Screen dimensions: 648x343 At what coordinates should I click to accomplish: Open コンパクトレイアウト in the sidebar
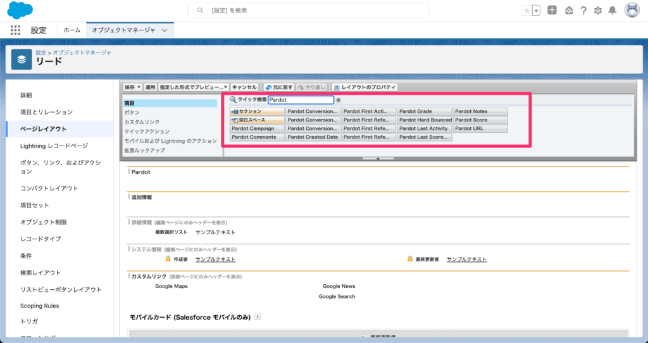coord(49,189)
